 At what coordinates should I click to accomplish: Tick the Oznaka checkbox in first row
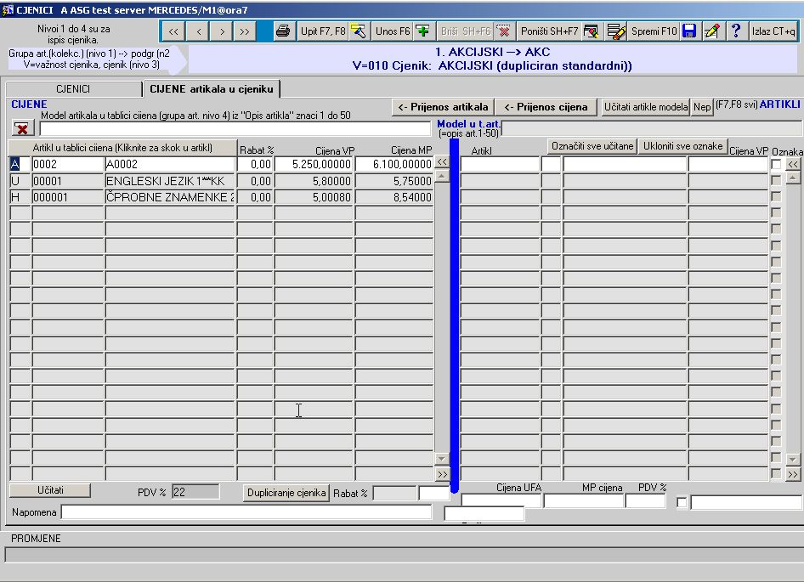pos(776,164)
